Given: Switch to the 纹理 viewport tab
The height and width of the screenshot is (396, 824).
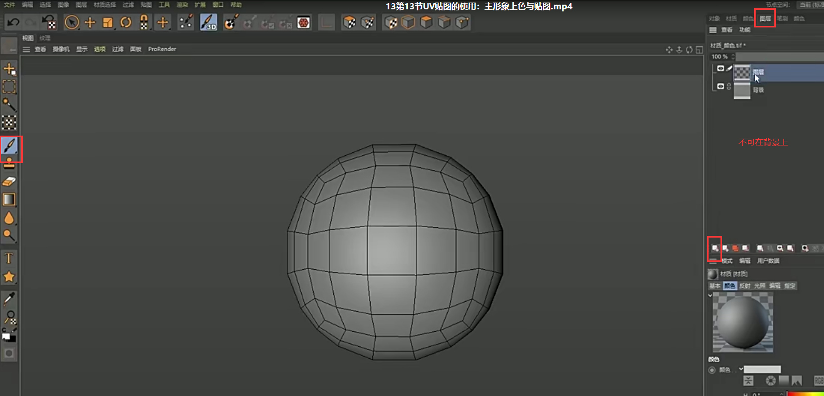Looking at the screenshot, I should (45, 38).
